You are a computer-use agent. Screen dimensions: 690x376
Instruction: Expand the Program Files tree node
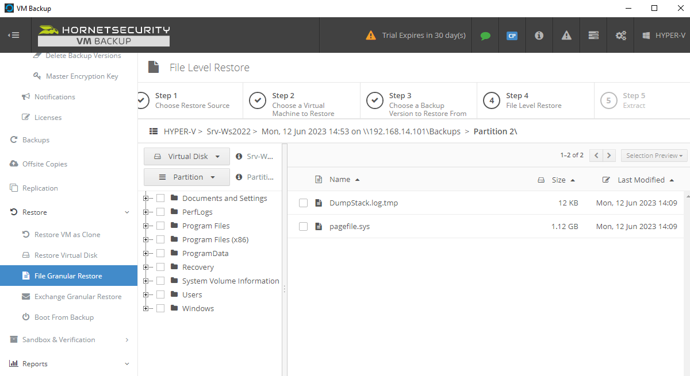click(146, 226)
